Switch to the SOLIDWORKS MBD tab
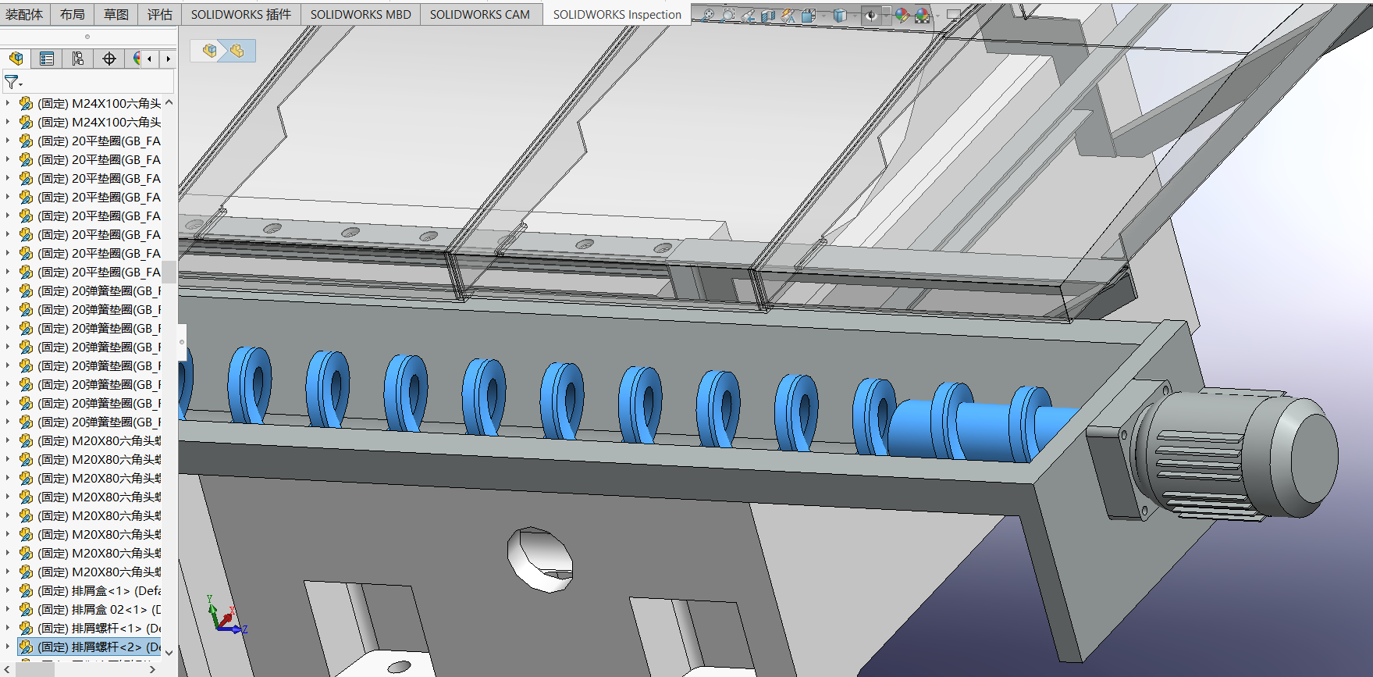 pos(361,14)
